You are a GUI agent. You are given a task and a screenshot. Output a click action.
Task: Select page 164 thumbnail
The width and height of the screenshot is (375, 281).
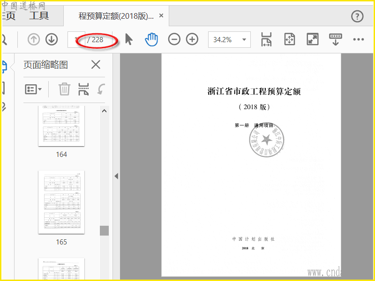tap(61, 126)
